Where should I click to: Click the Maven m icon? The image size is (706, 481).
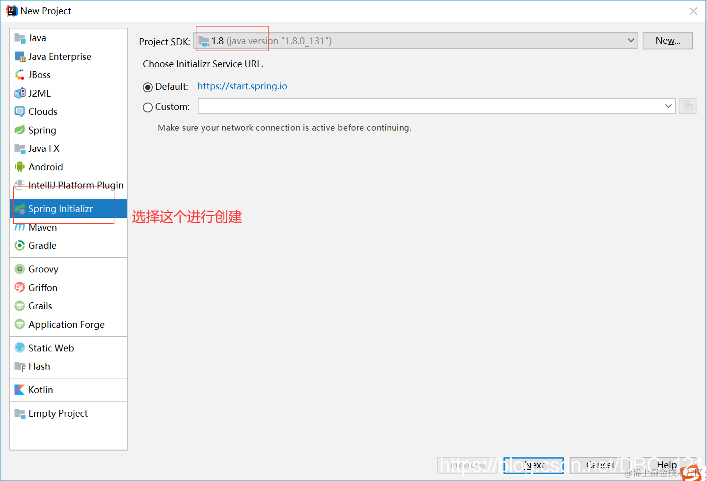[20, 227]
